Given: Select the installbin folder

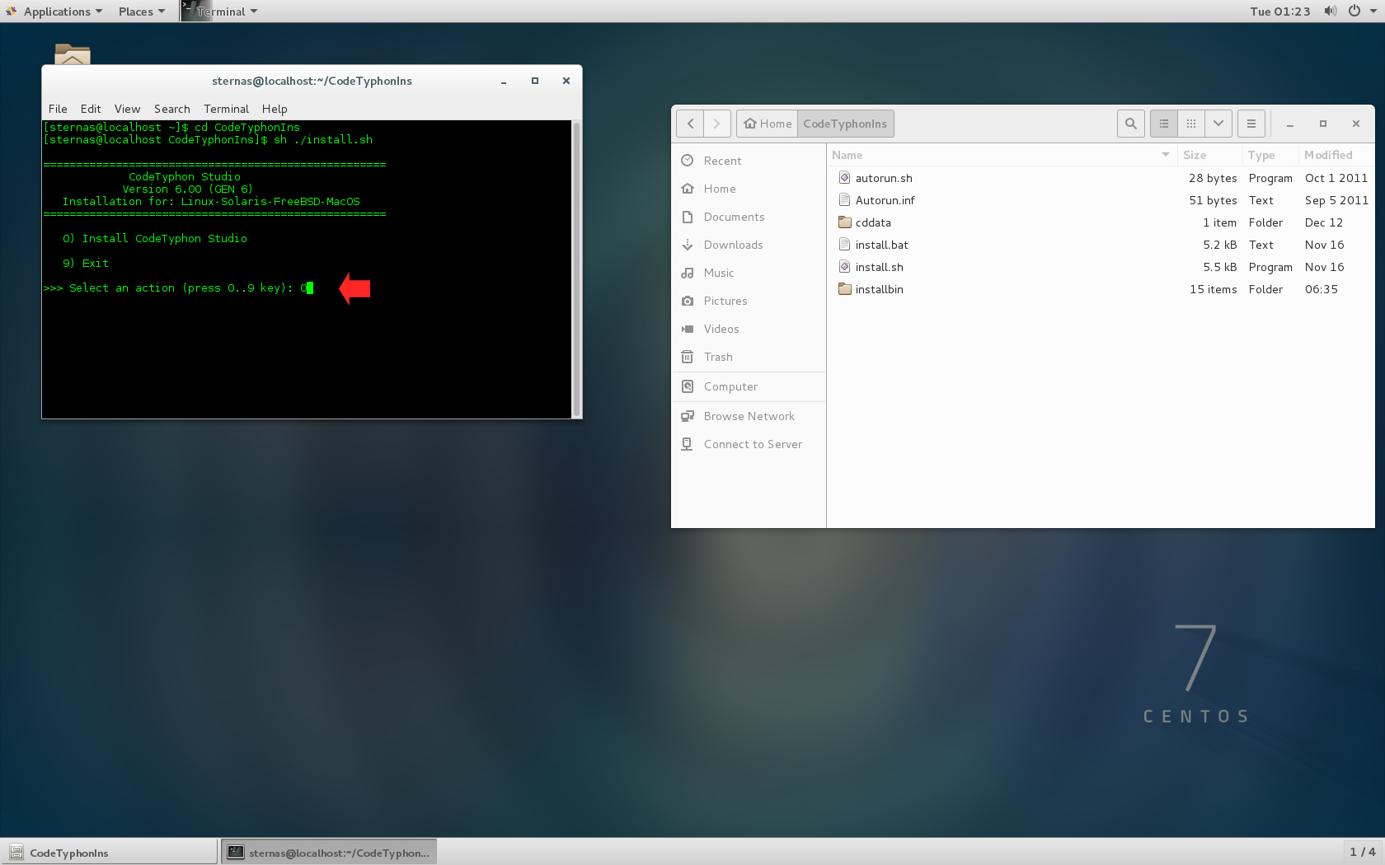Looking at the screenshot, I should (x=1101, y=289).
